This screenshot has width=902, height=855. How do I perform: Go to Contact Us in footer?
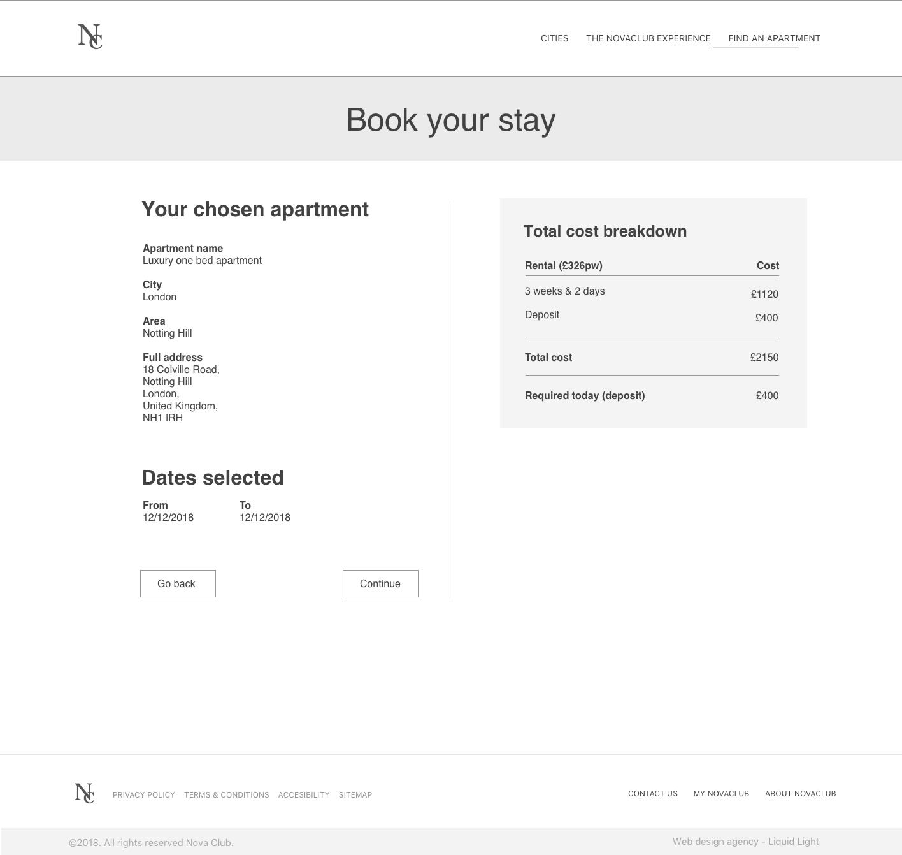tap(652, 794)
